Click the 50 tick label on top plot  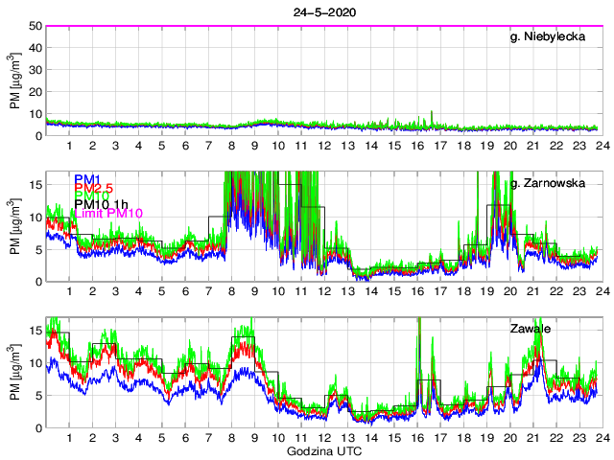pos(34,26)
